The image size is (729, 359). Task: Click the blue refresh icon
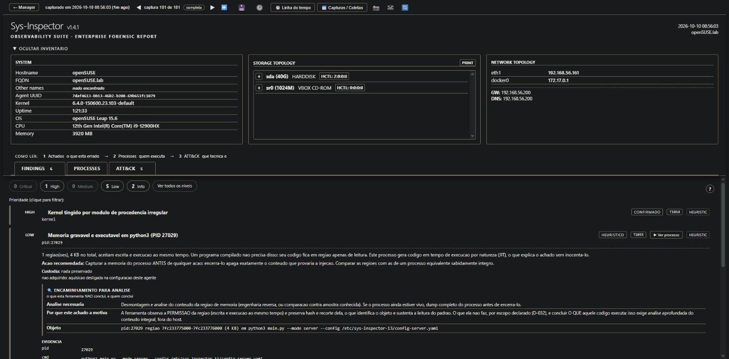click(405, 7)
